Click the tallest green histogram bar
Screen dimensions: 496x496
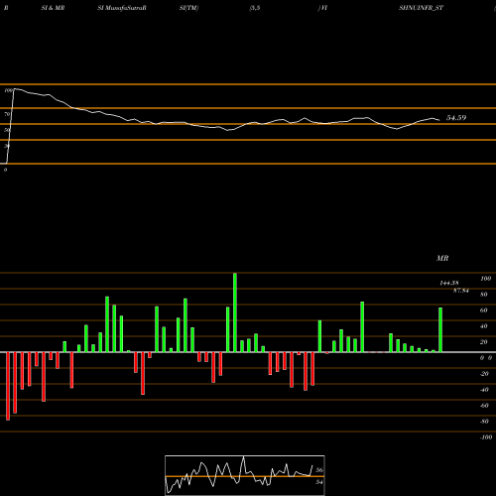pyautogui.click(x=235, y=312)
